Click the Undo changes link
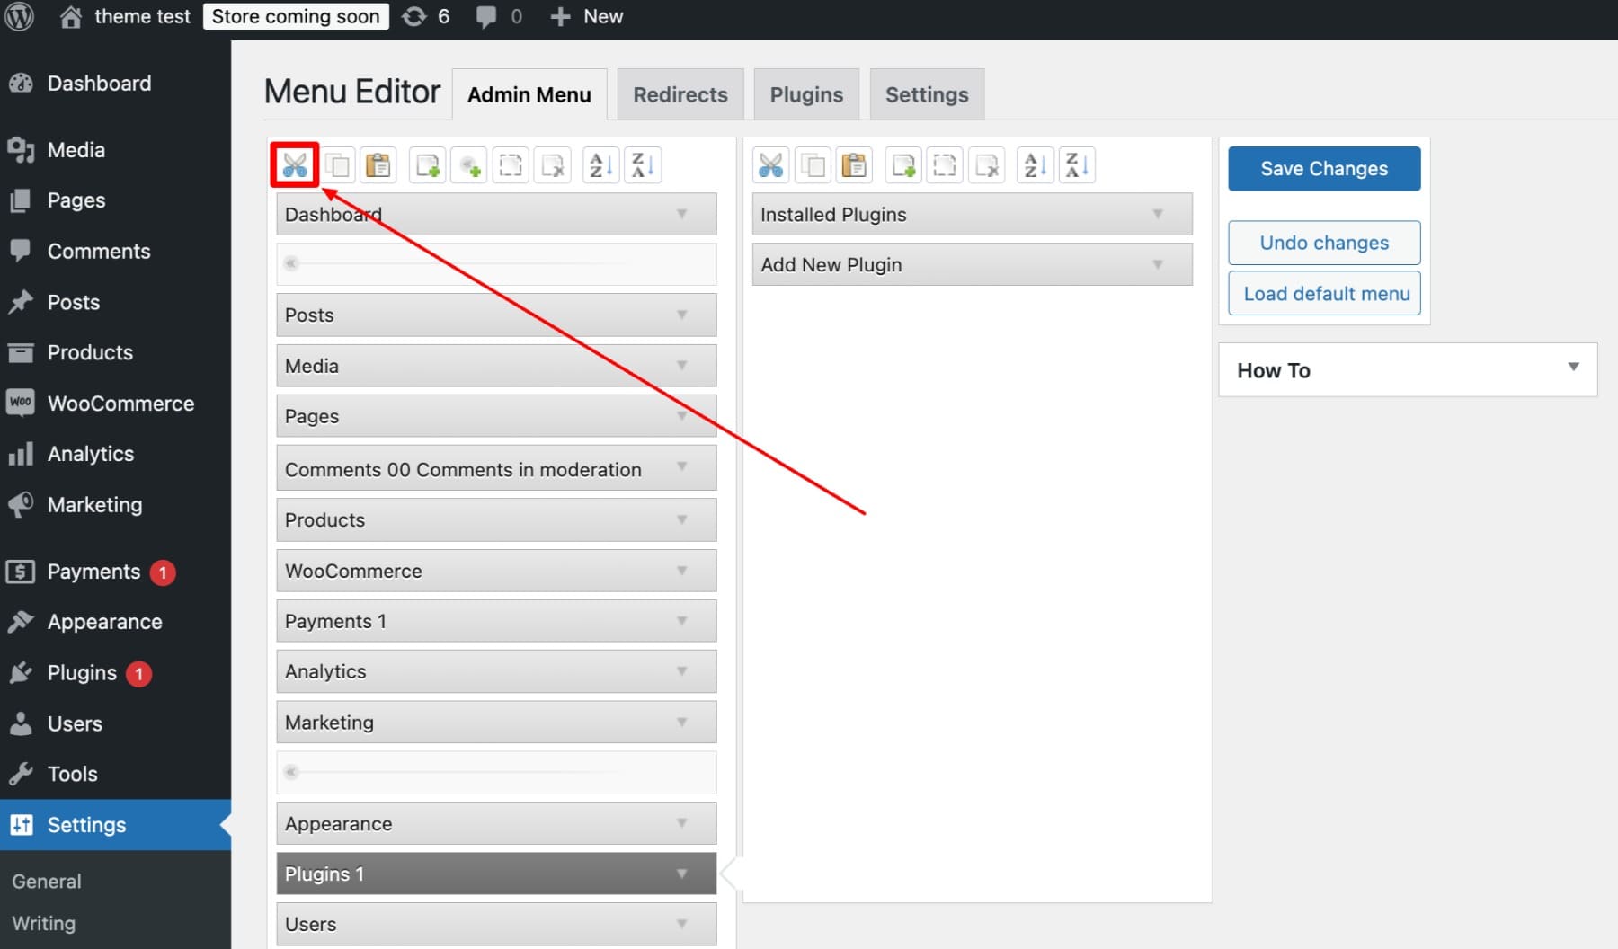This screenshot has width=1618, height=949. (1324, 243)
